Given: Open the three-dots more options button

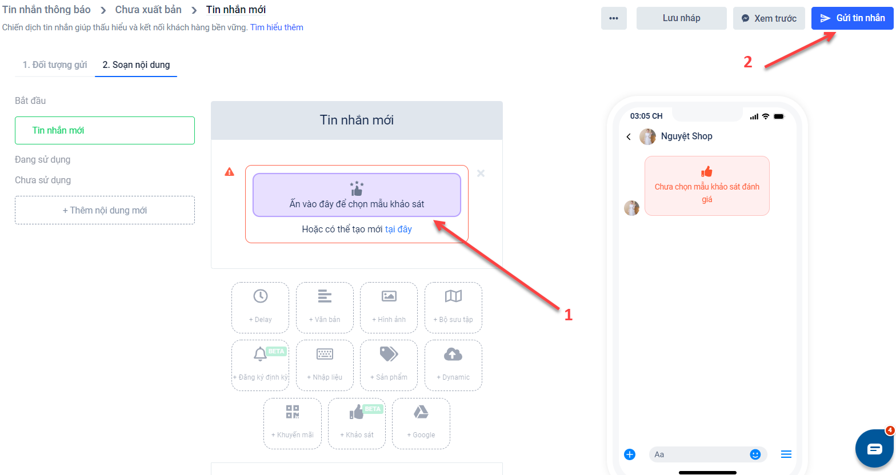Looking at the screenshot, I should pos(614,18).
